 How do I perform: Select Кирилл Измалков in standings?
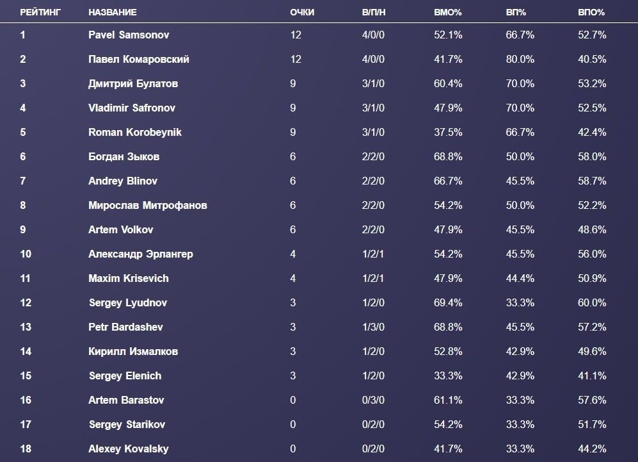pos(133,351)
